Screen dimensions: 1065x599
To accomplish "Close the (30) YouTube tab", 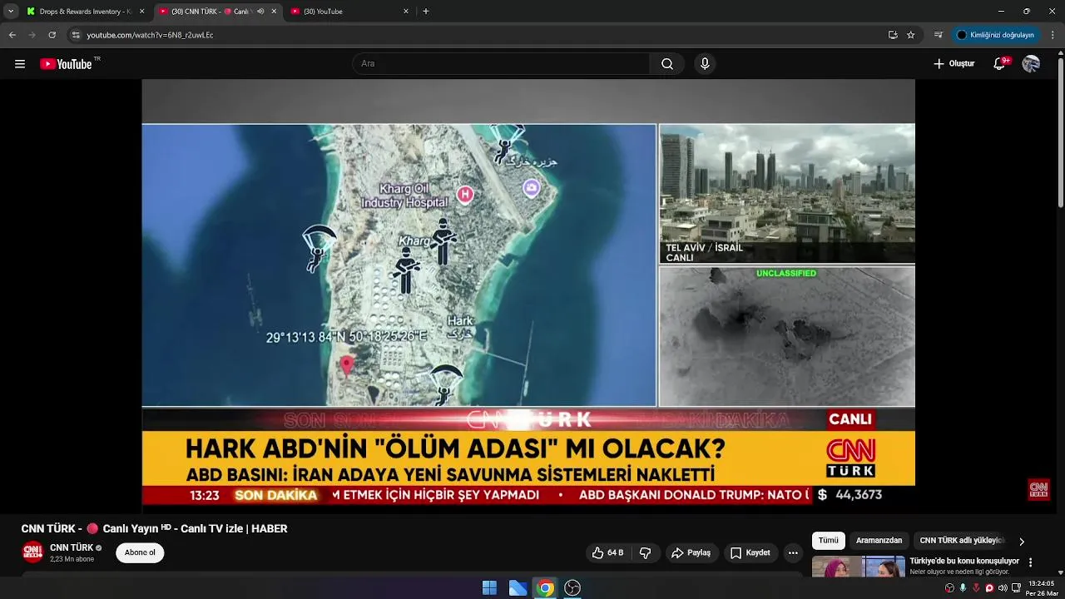I will coord(406,12).
